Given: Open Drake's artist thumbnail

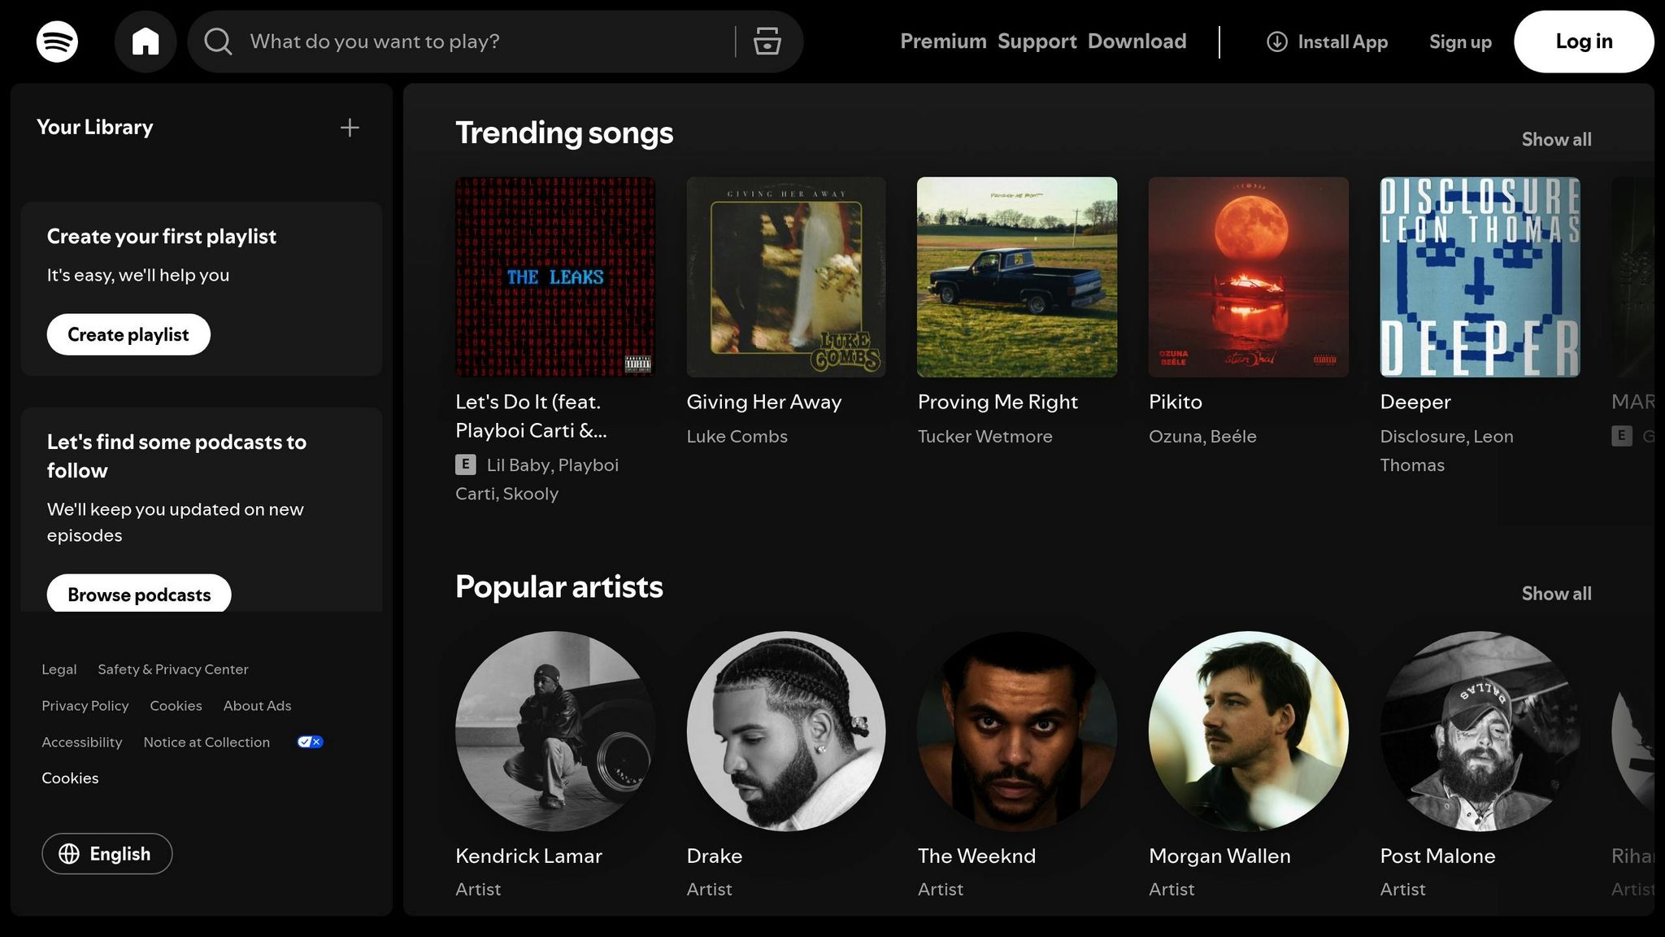Looking at the screenshot, I should [785, 727].
